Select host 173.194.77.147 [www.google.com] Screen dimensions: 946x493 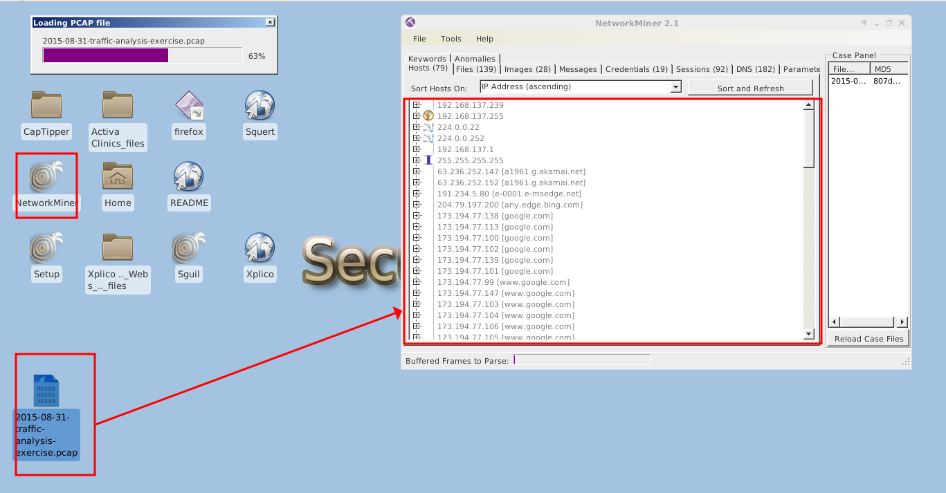pyautogui.click(x=505, y=293)
